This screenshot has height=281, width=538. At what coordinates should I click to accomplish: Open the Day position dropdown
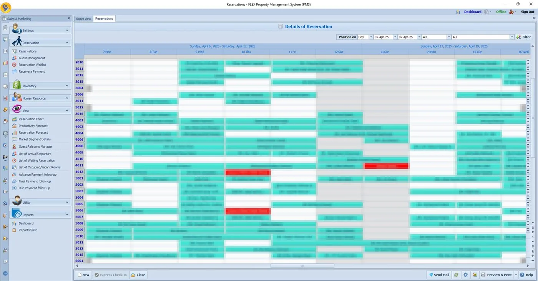tap(371, 37)
